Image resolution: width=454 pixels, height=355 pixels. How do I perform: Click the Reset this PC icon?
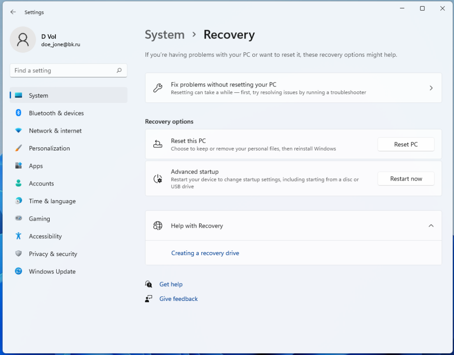(158, 144)
